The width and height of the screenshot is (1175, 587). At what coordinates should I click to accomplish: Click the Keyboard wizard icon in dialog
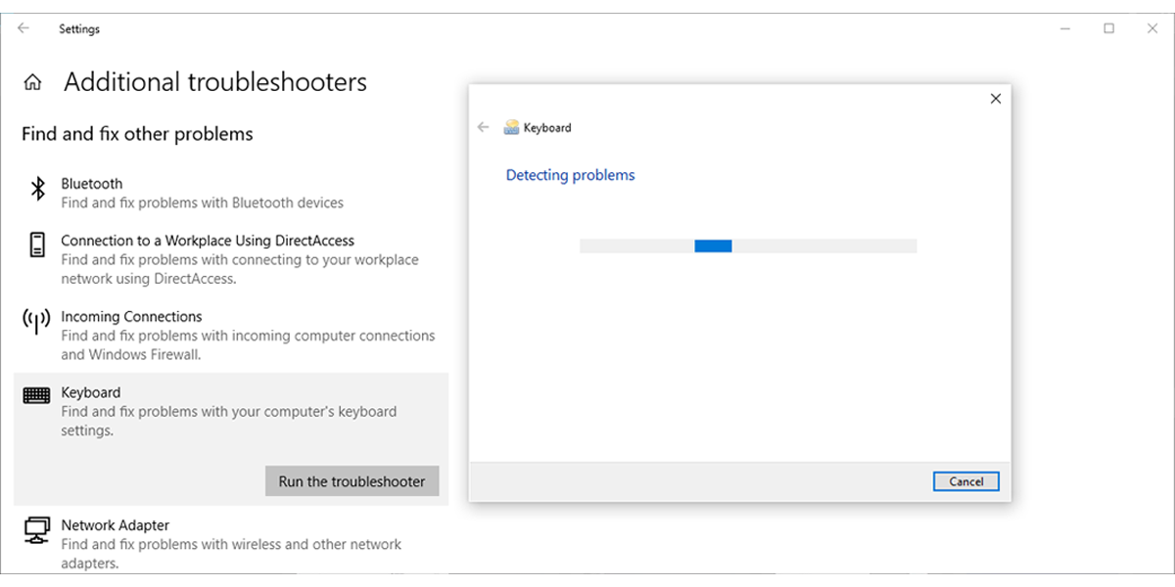pyautogui.click(x=511, y=127)
